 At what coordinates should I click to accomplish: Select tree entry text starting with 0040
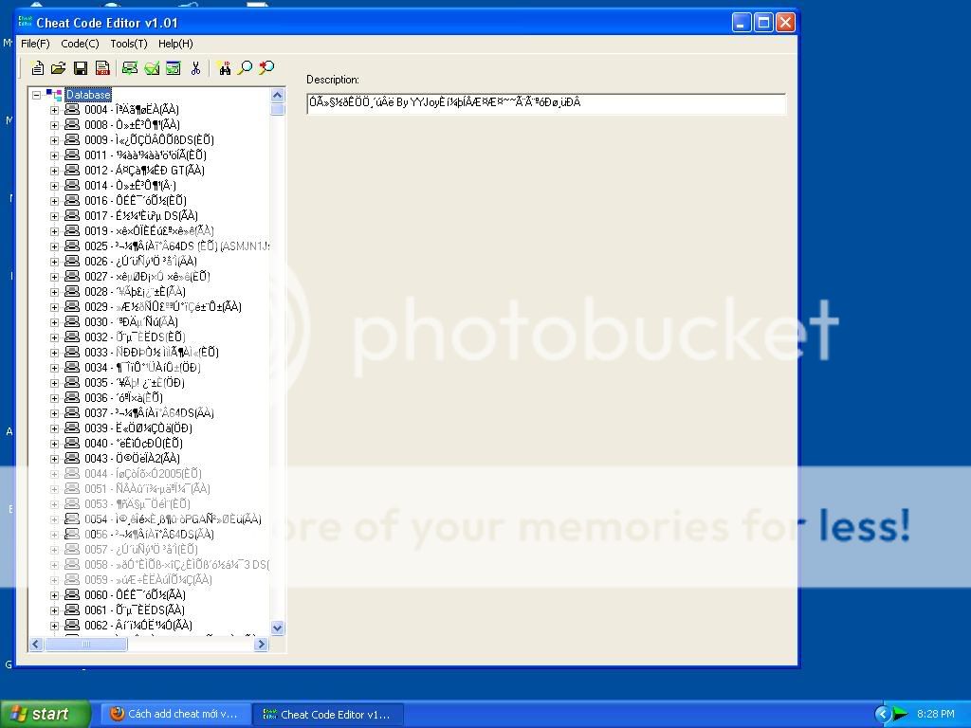pos(134,444)
